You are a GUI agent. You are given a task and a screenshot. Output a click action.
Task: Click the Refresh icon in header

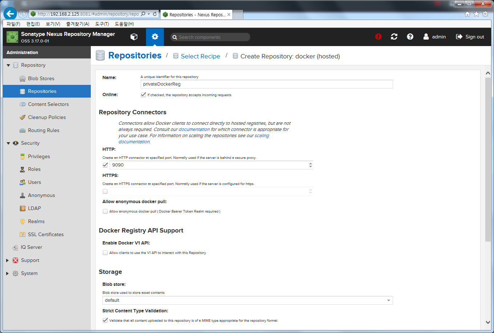[394, 37]
